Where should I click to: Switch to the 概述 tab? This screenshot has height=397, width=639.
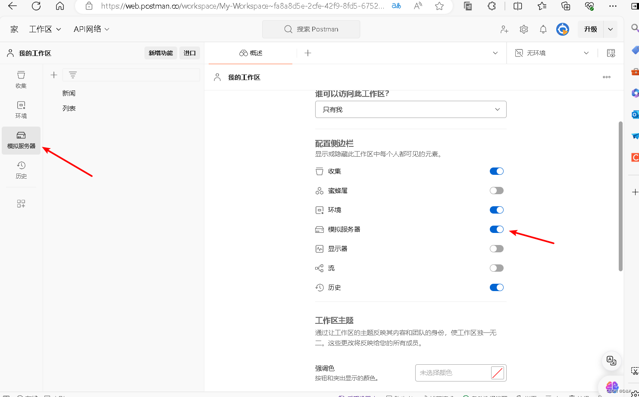[251, 53]
